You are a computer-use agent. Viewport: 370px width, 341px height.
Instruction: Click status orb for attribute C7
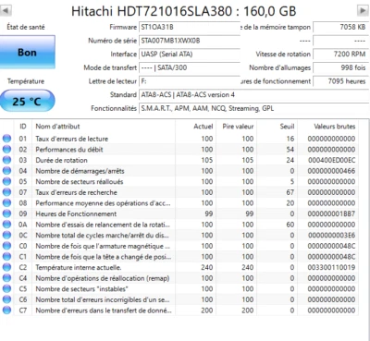(6, 311)
